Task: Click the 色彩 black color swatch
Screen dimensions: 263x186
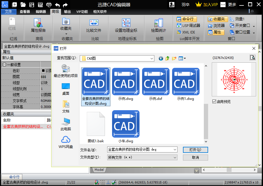Action: click(x=43, y=71)
